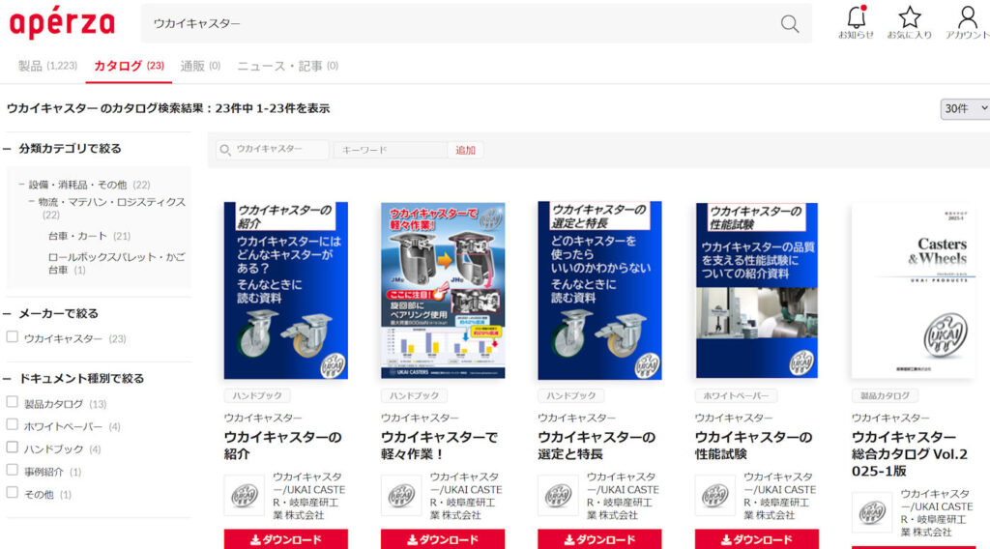
Task: Click ハンドブック tag under 軽々作業 card
Action: (x=414, y=395)
